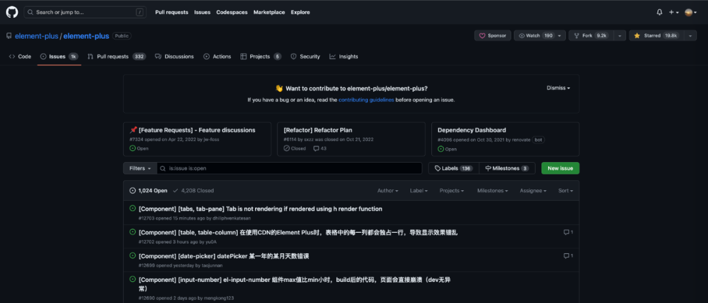708x303 pixels.
Task: Open the GitHub home logo
Action: tap(12, 12)
